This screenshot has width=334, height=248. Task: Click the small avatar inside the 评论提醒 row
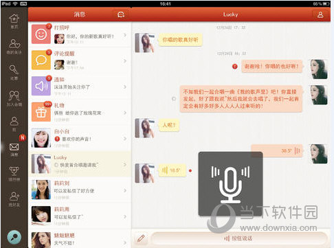[x=59, y=65]
